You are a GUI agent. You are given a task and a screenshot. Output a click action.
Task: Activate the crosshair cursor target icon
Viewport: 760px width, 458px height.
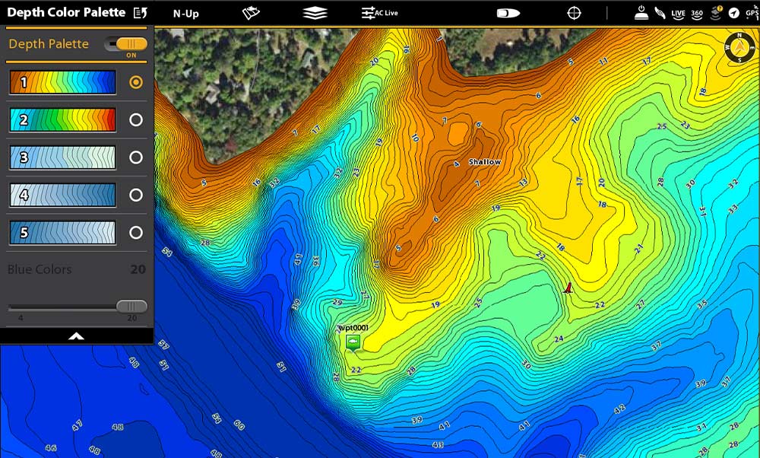tap(574, 13)
